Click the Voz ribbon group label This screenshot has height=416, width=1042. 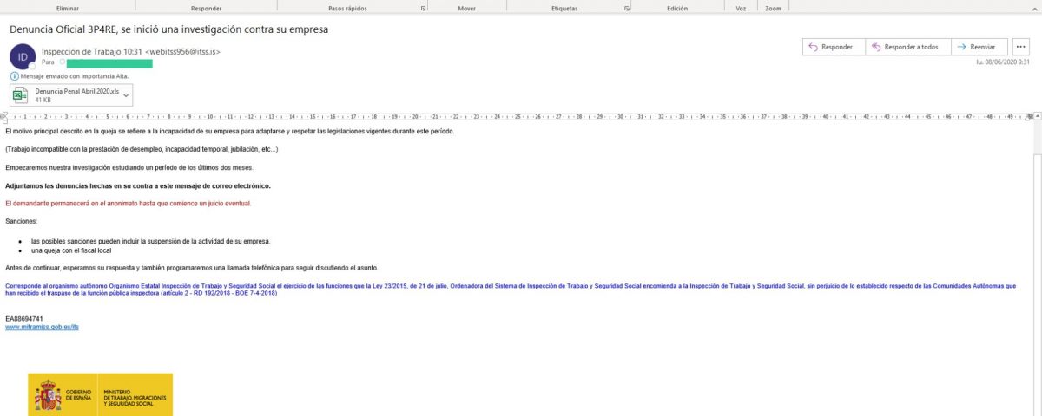tap(741, 7)
